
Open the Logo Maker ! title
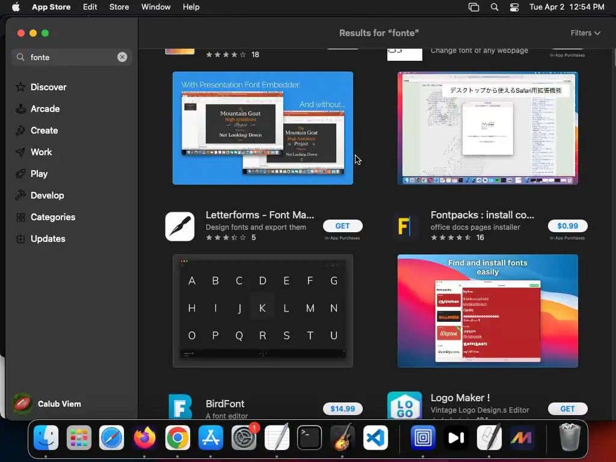[460, 398]
